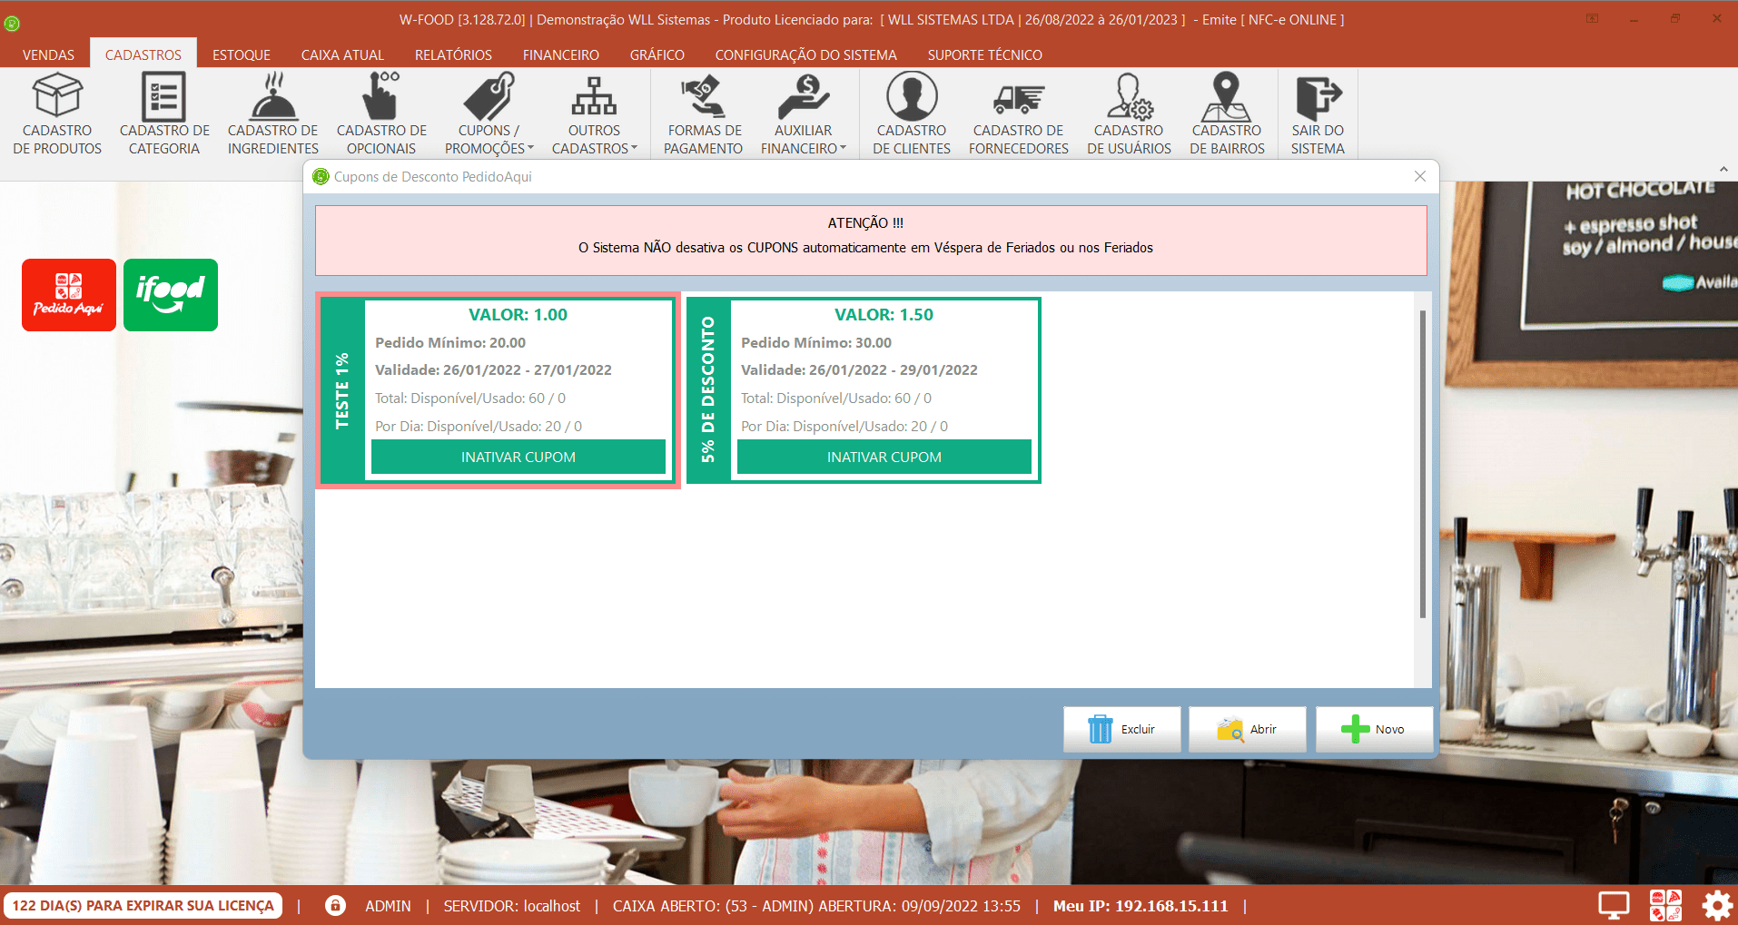Click 'Pedido Mínimo: 20.00' text
Viewport: 1738px width, 925px height.
(x=450, y=342)
